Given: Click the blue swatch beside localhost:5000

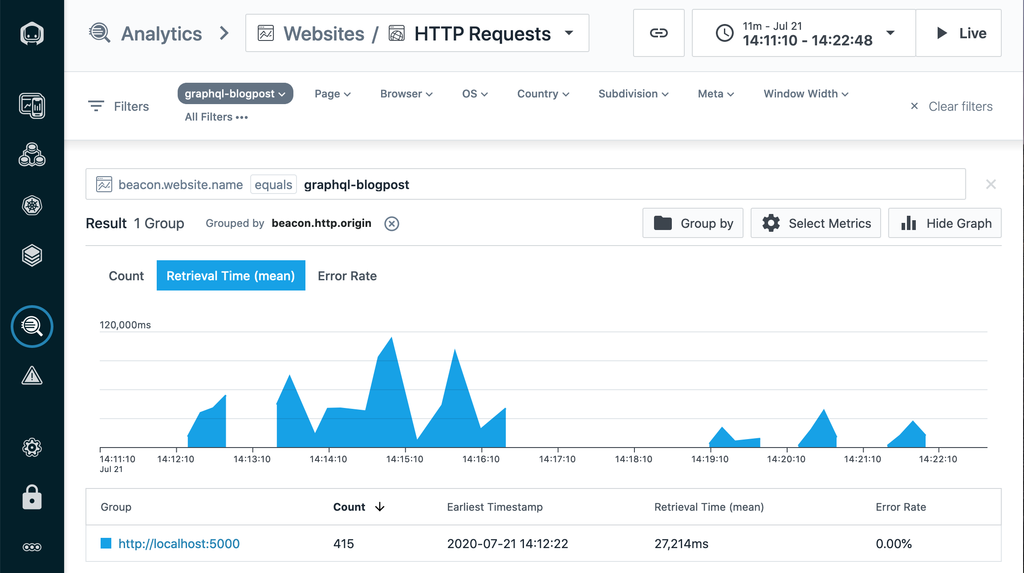Looking at the screenshot, I should tap(106, 543).
